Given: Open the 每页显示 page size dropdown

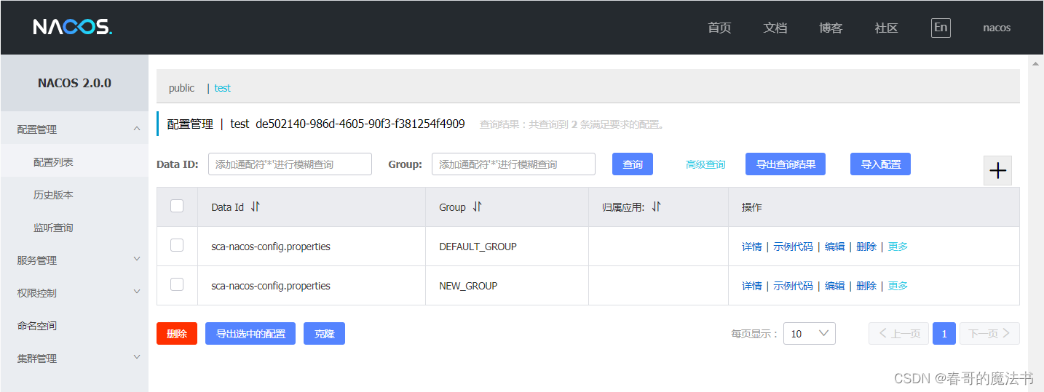Looking at the screenshot, I should coord(809,333).
